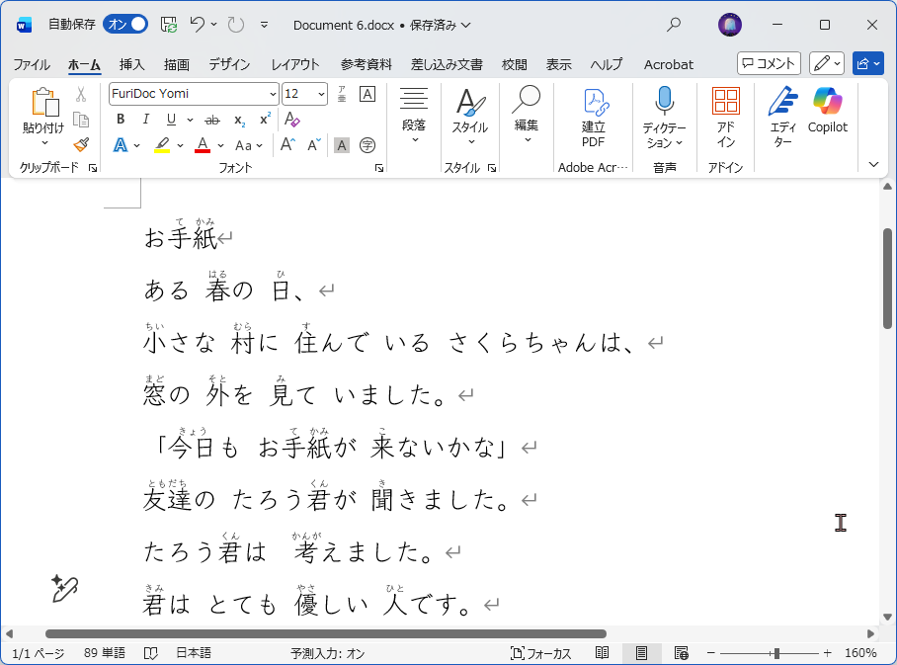Click the Save icon in title bar
This screenshot has height=665, width=897.
click(169, 25)
